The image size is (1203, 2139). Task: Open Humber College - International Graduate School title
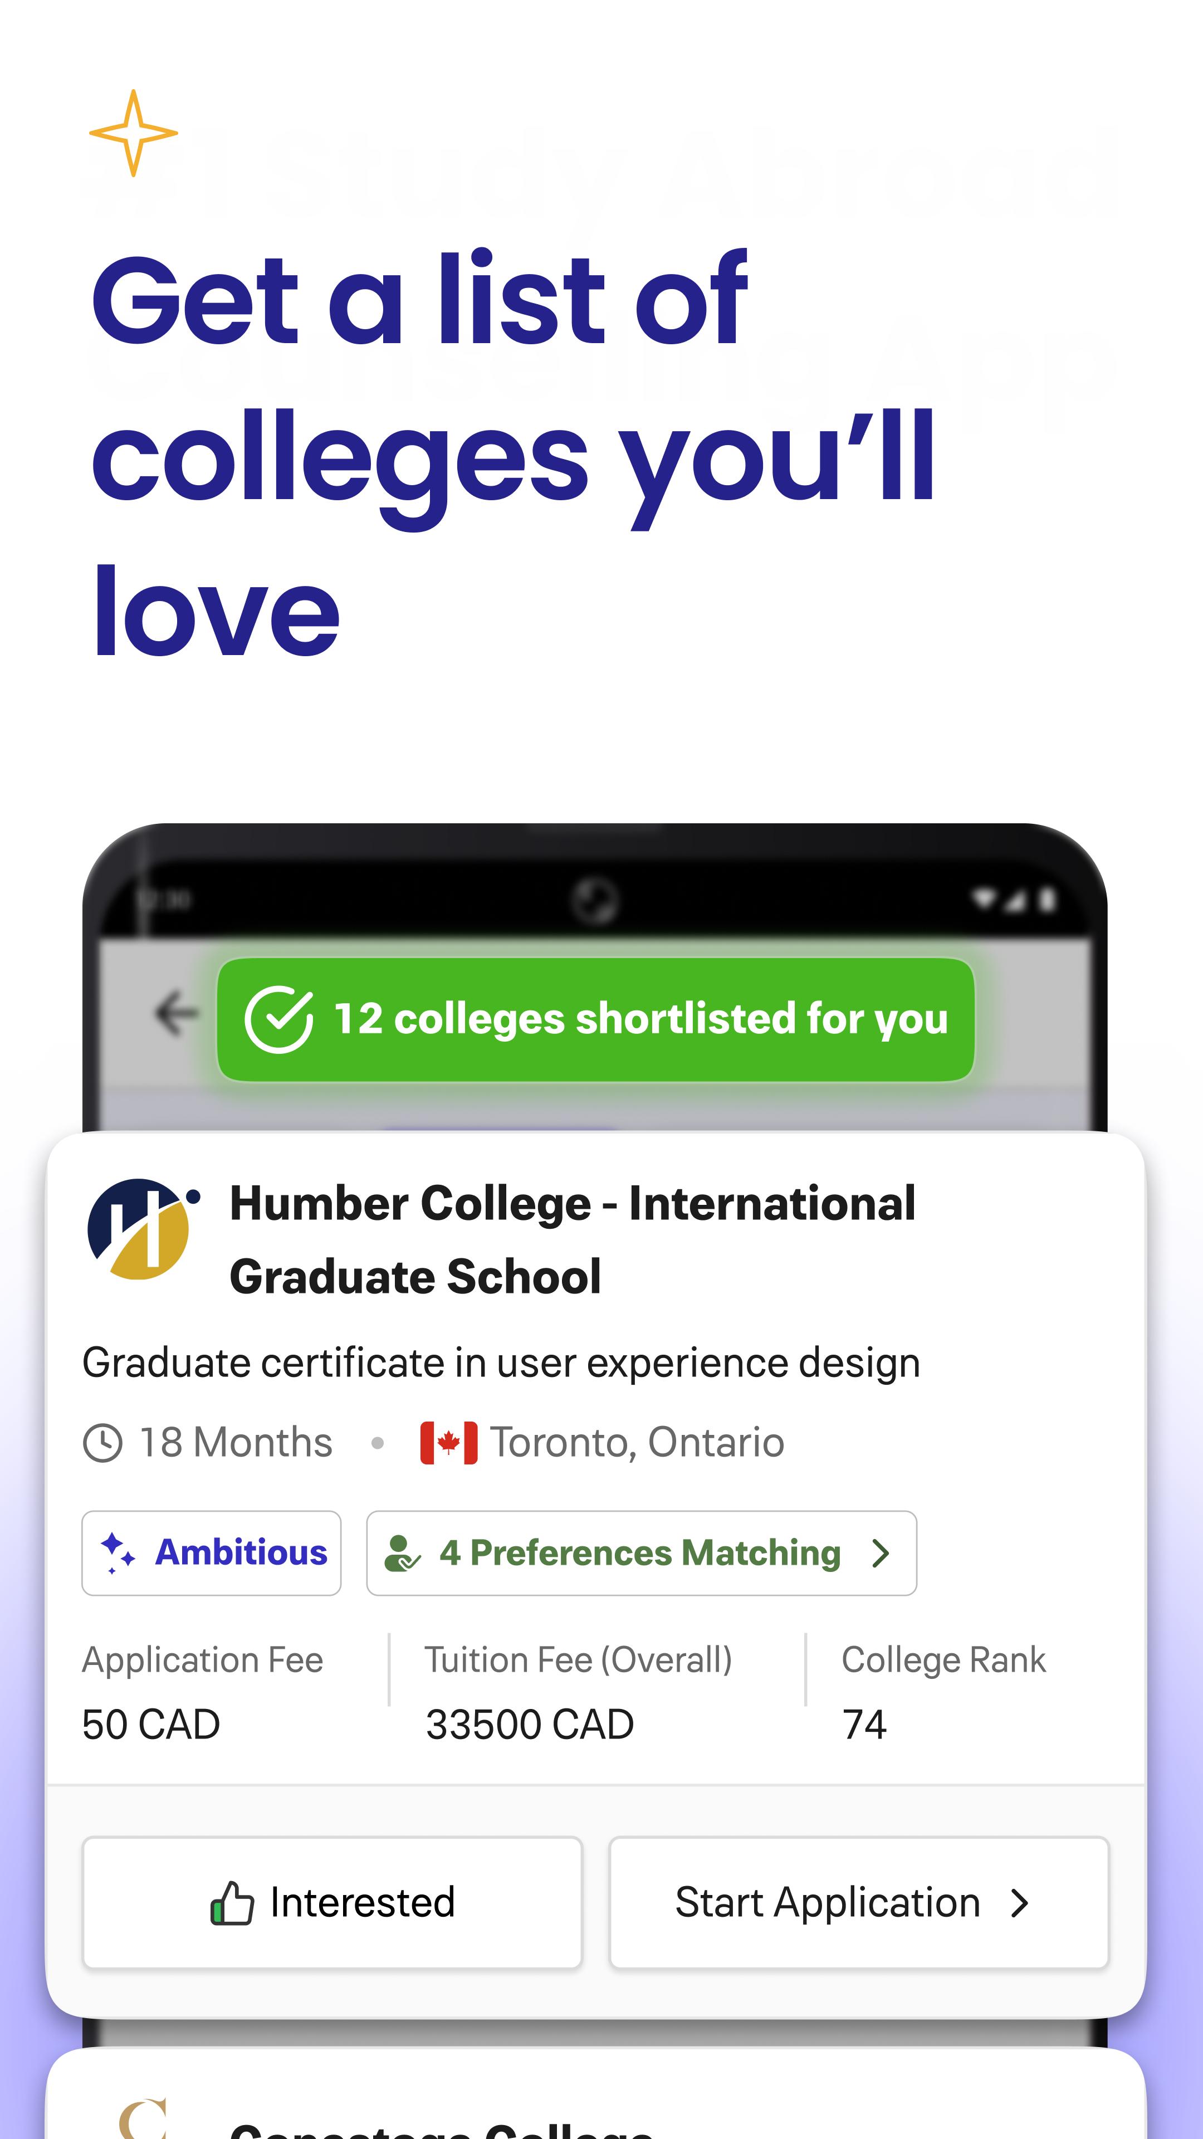[573, 1239]
